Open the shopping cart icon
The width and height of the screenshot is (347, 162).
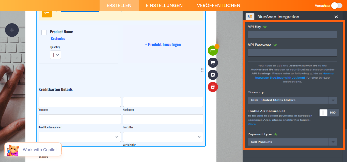(213, 63)
